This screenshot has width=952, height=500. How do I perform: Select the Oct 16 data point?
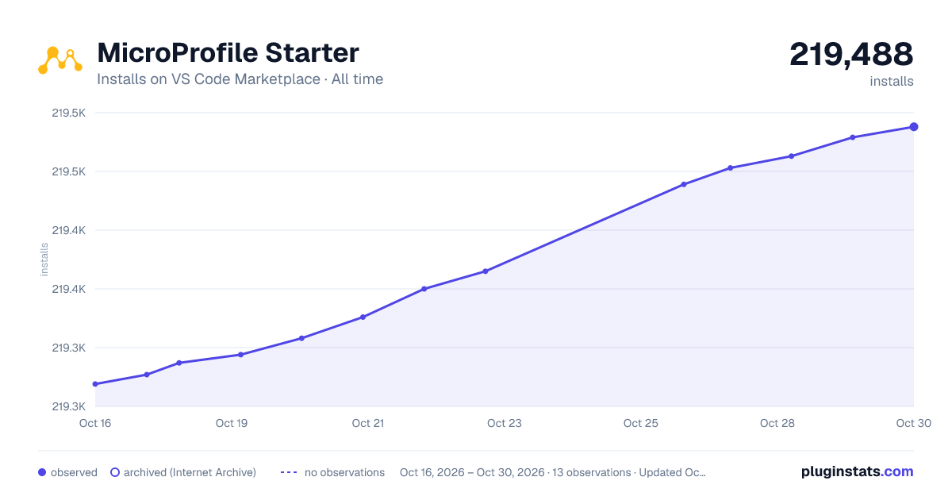point(95,384)
